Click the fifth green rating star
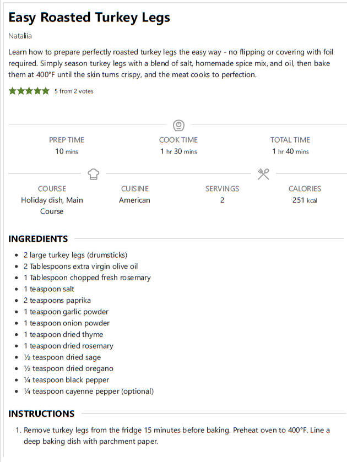 pos(45,91)
